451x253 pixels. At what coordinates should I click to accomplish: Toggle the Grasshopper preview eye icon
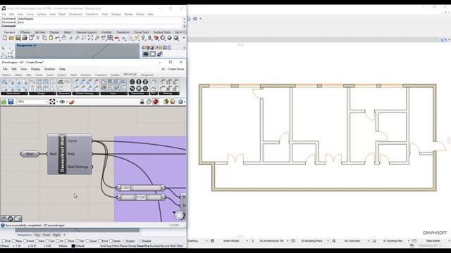[x=62, y=101]
